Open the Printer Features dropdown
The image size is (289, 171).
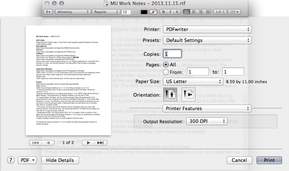[207, 108]
